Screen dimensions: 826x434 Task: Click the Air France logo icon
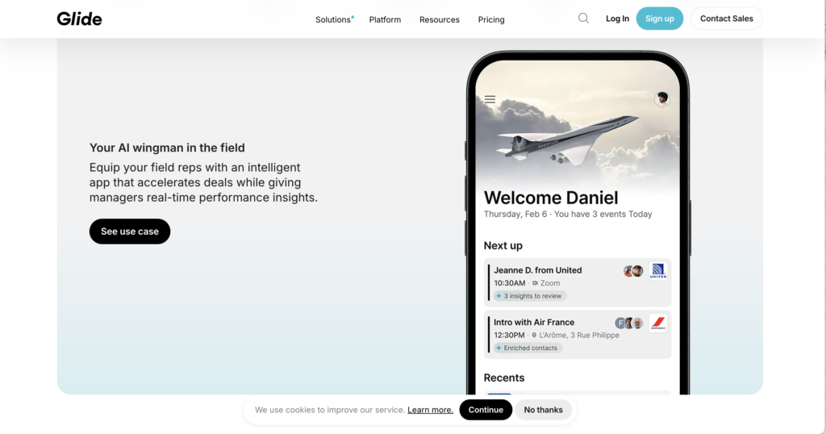click(658, 323)
